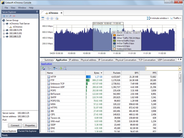The width and height of the screenshot is (184, 138).
Task: Select the HTTP application row icon
Action: point(48,77)
